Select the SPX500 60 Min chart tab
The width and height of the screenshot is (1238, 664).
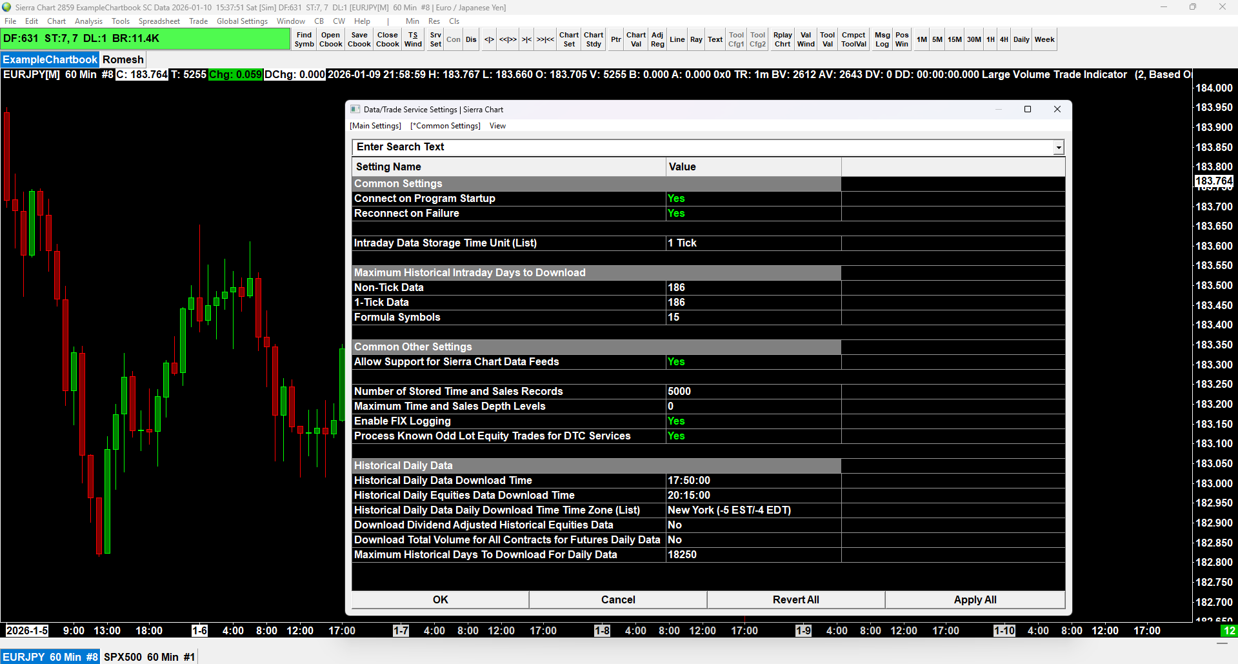point(149,657)
